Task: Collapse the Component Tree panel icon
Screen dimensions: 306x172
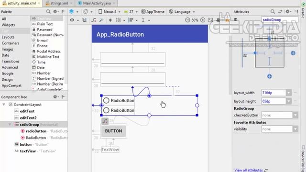Action: [63, 97]
